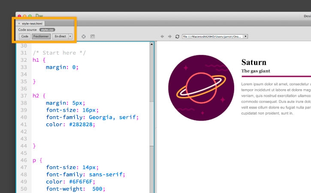Click the 'h1 {' selector line

[39, 60]
